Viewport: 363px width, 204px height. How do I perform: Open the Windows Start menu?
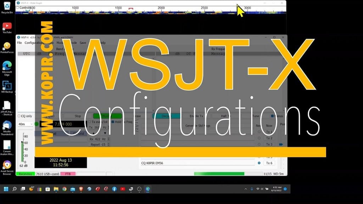(x=6, y=189)
